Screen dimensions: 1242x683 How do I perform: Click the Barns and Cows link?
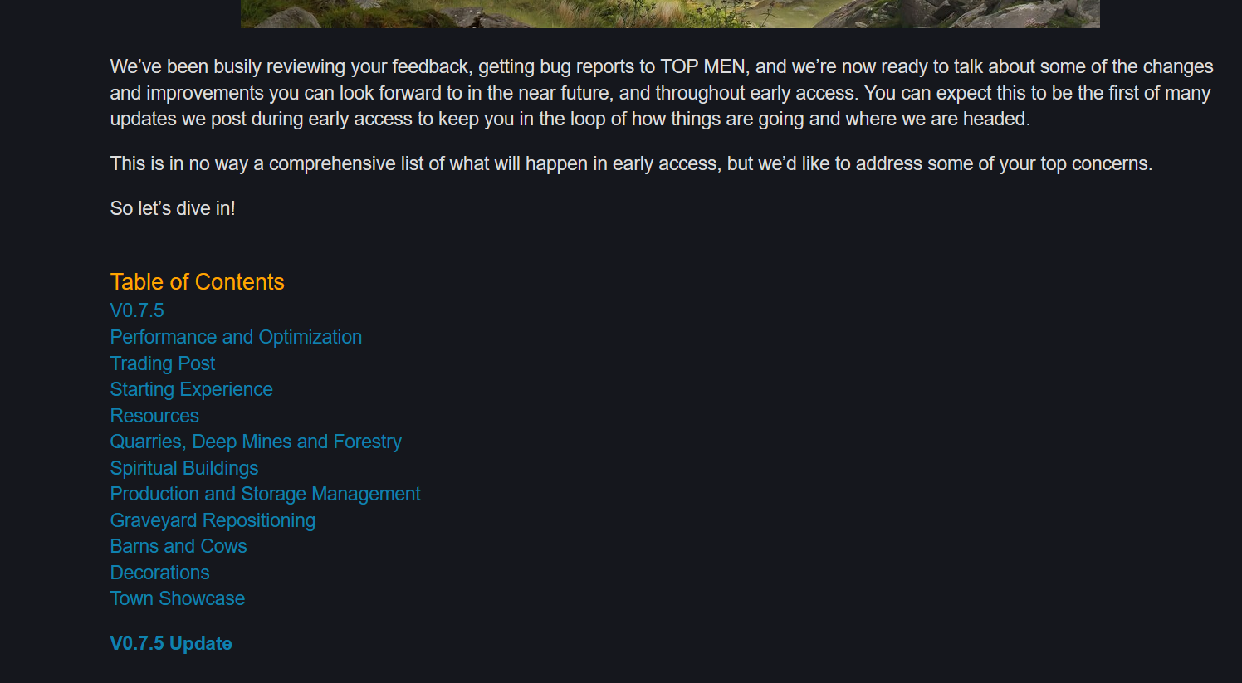coord(178,546)
